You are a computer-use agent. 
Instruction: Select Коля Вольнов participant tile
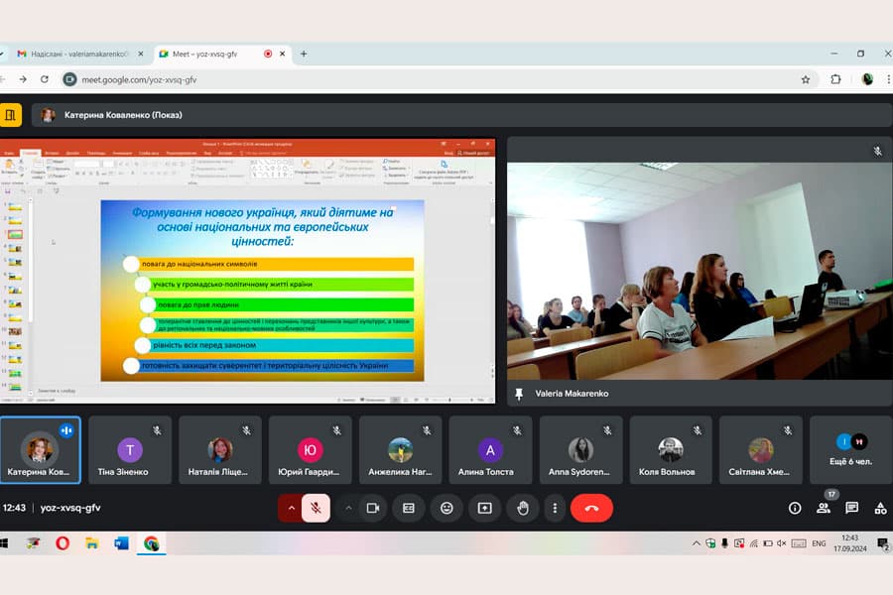671,450
